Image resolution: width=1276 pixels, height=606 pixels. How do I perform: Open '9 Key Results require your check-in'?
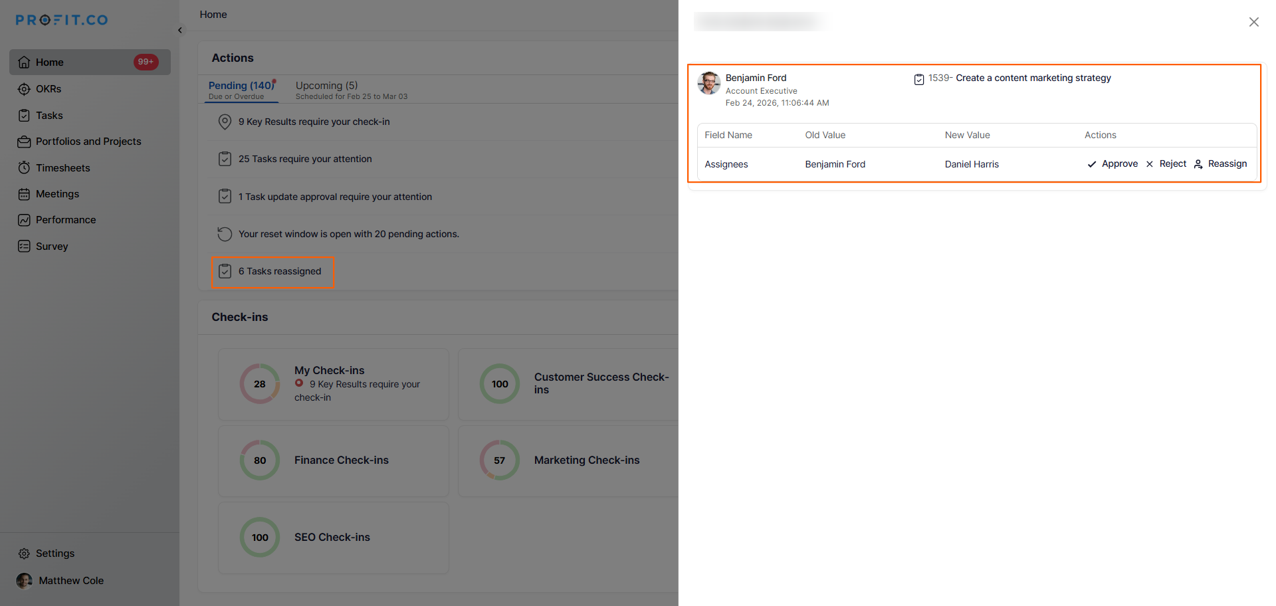[314, 122]
